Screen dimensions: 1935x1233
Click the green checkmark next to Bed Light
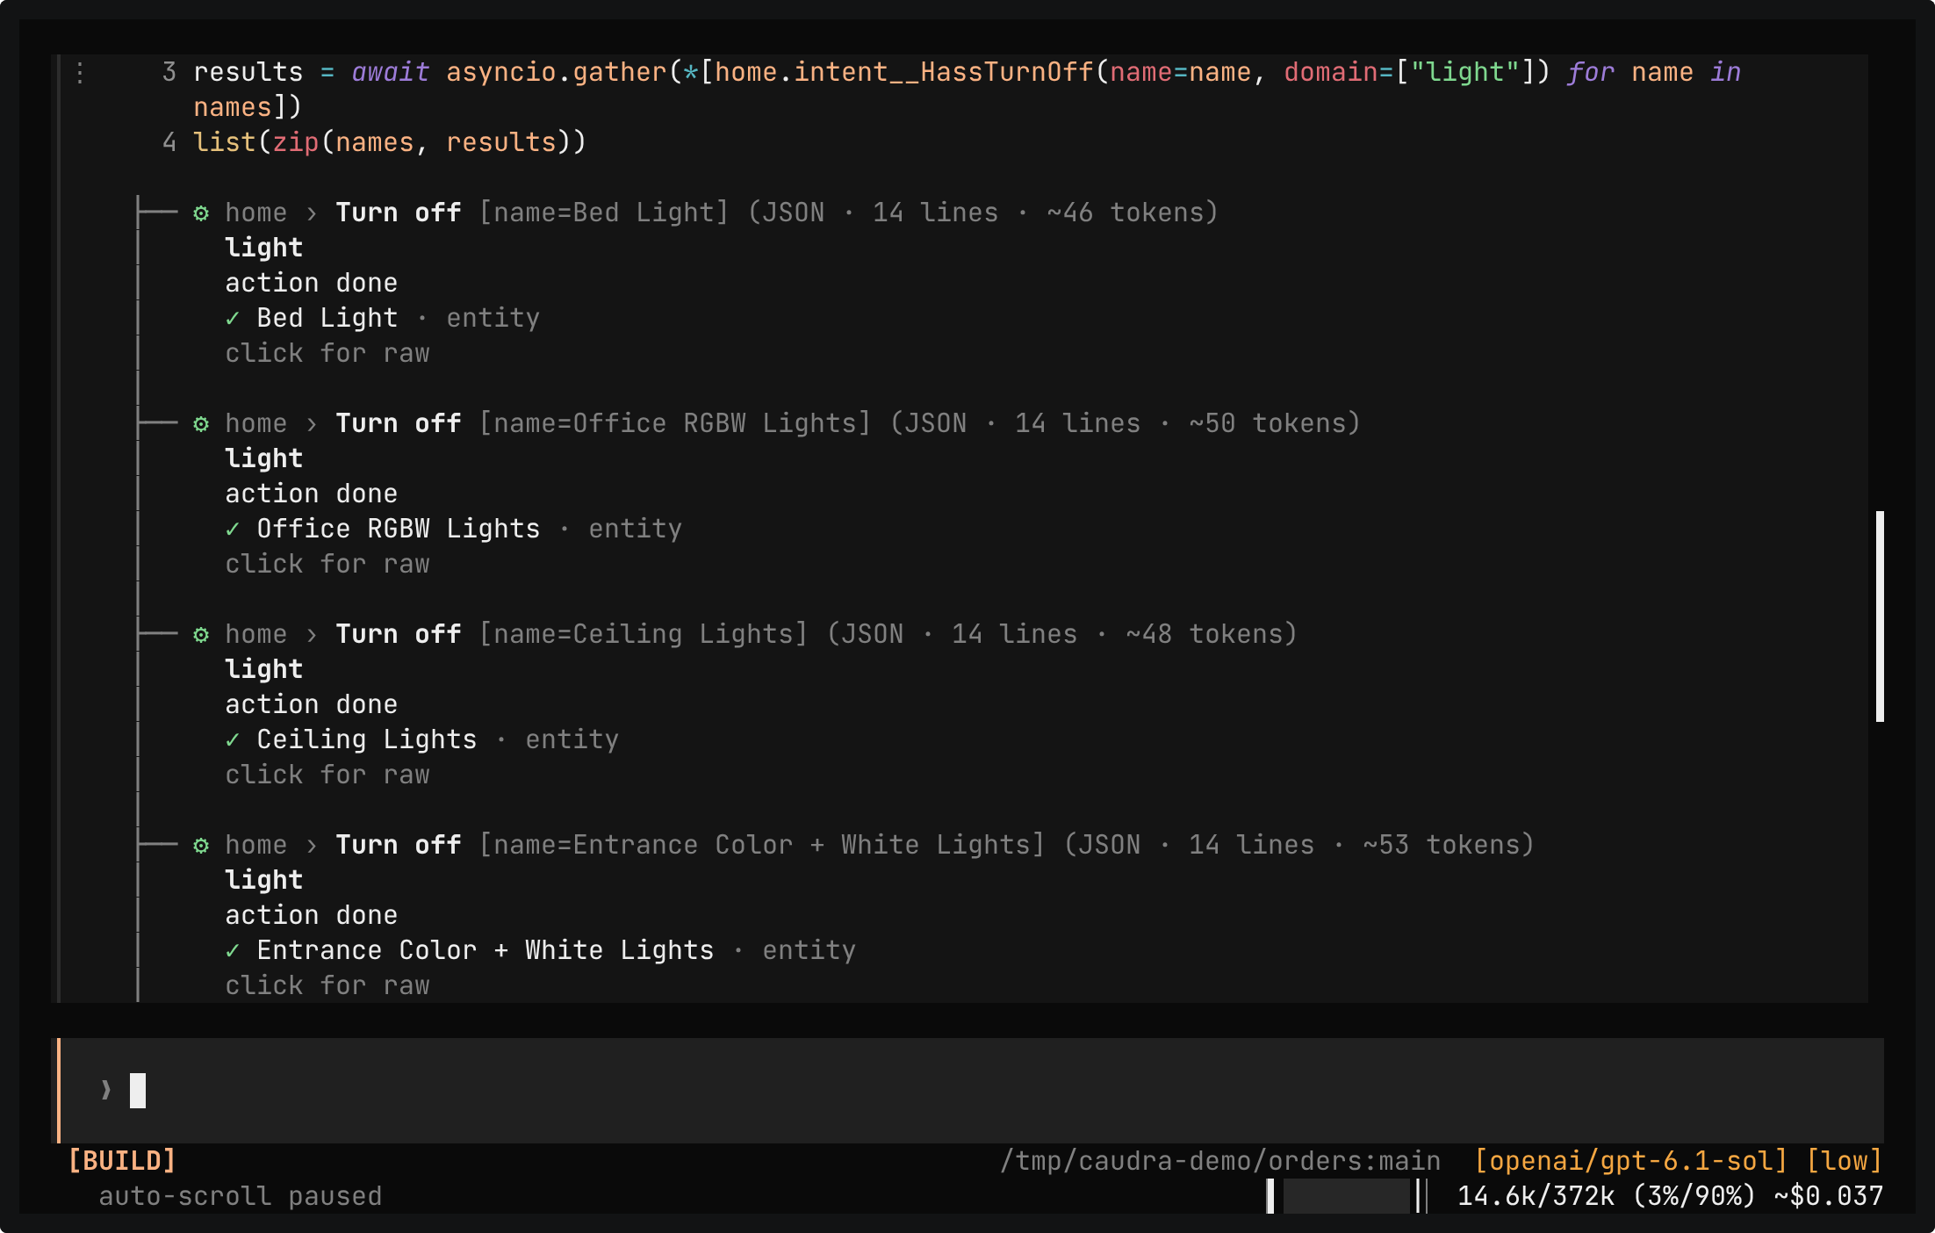point(233,318)
